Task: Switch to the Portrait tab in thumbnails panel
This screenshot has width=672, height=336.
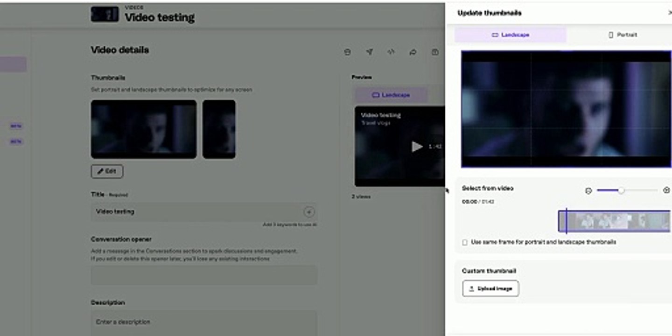Action: (623, 35)
